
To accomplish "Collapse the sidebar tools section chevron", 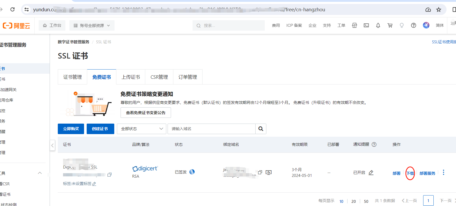I will (40, 173).
